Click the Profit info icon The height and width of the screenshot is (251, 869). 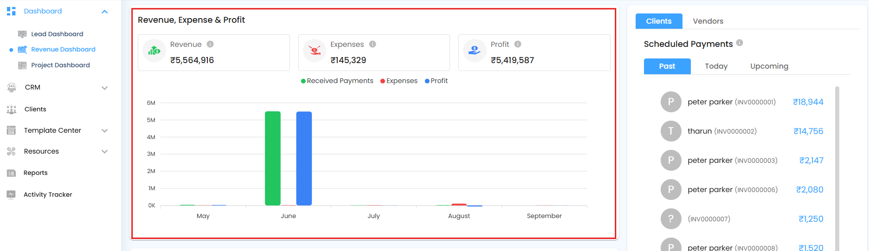point(518,44)
